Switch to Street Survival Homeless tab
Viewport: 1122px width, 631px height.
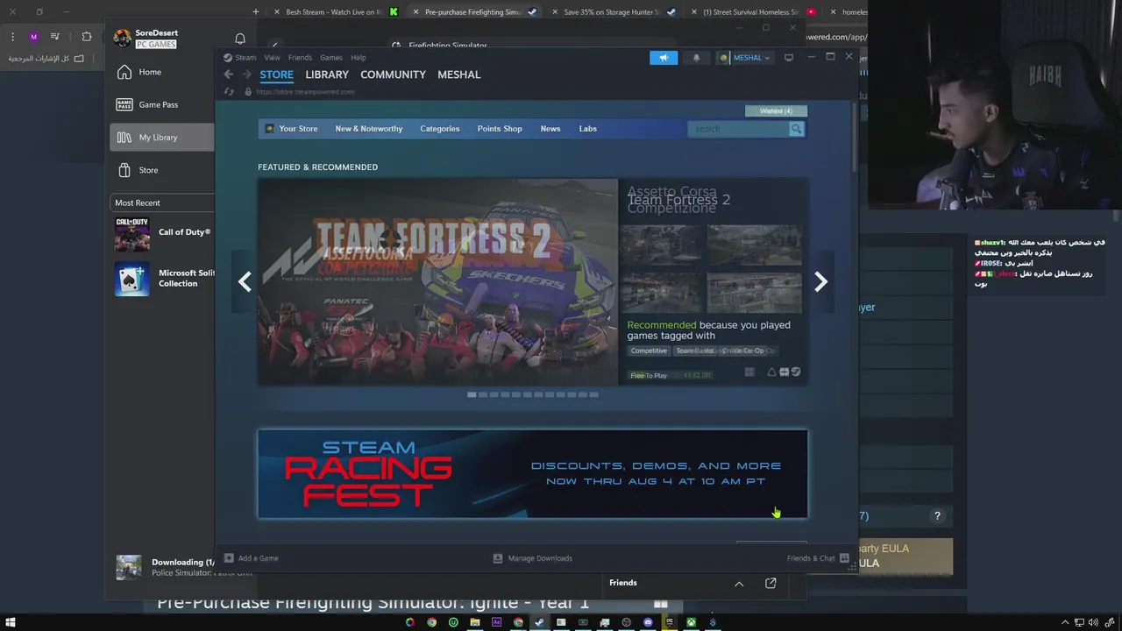click(754, 12)
